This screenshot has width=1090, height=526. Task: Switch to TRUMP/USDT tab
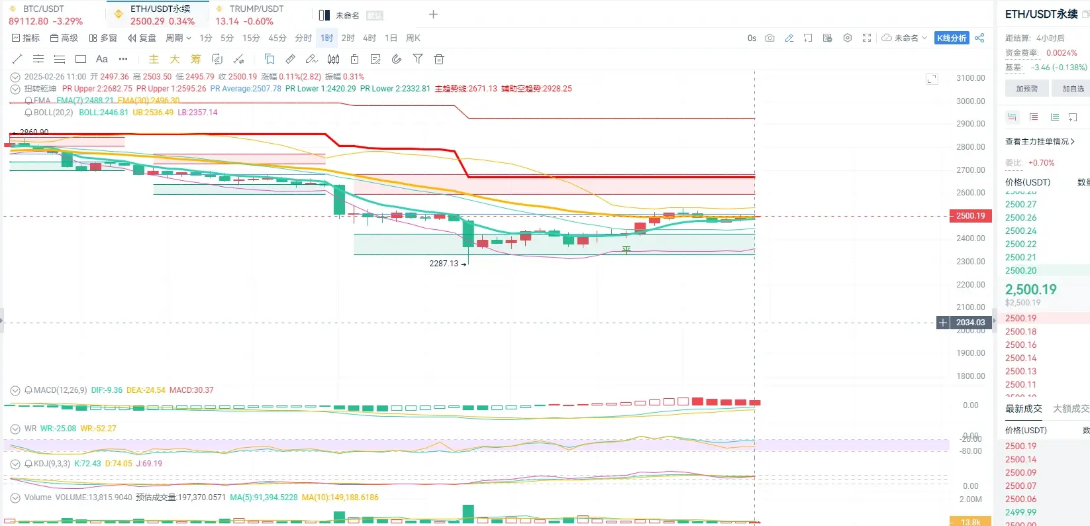249,15
